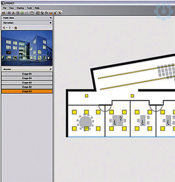Collapse the Elevation panel header
Screen dimensions: 175x182
pyautogui.click(x=27, y=23)
